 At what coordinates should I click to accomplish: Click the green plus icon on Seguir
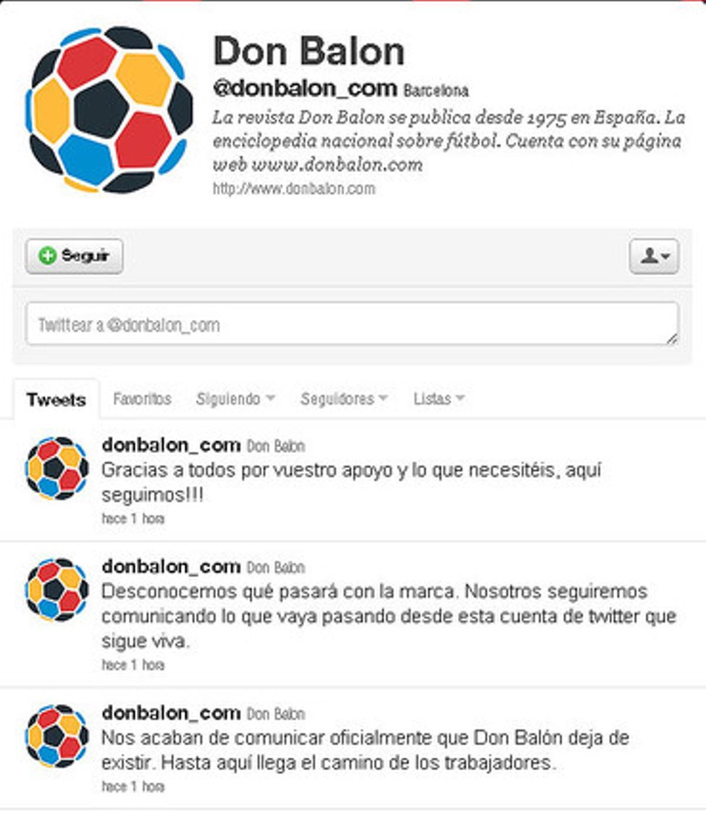tap(47, 256)
